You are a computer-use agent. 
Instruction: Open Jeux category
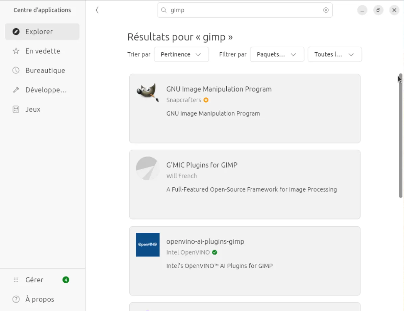[x=42, y=109]
